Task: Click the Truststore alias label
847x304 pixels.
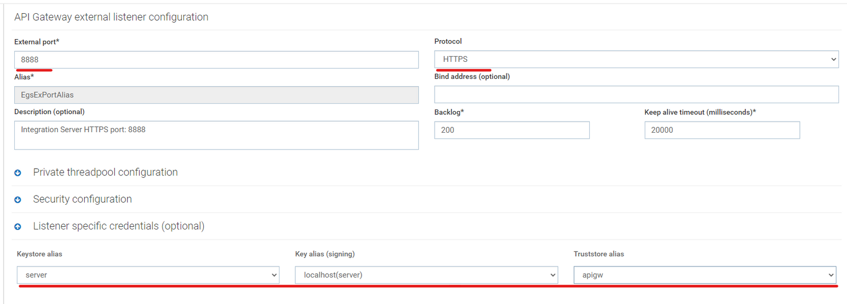Action: (x=598, y=254)
